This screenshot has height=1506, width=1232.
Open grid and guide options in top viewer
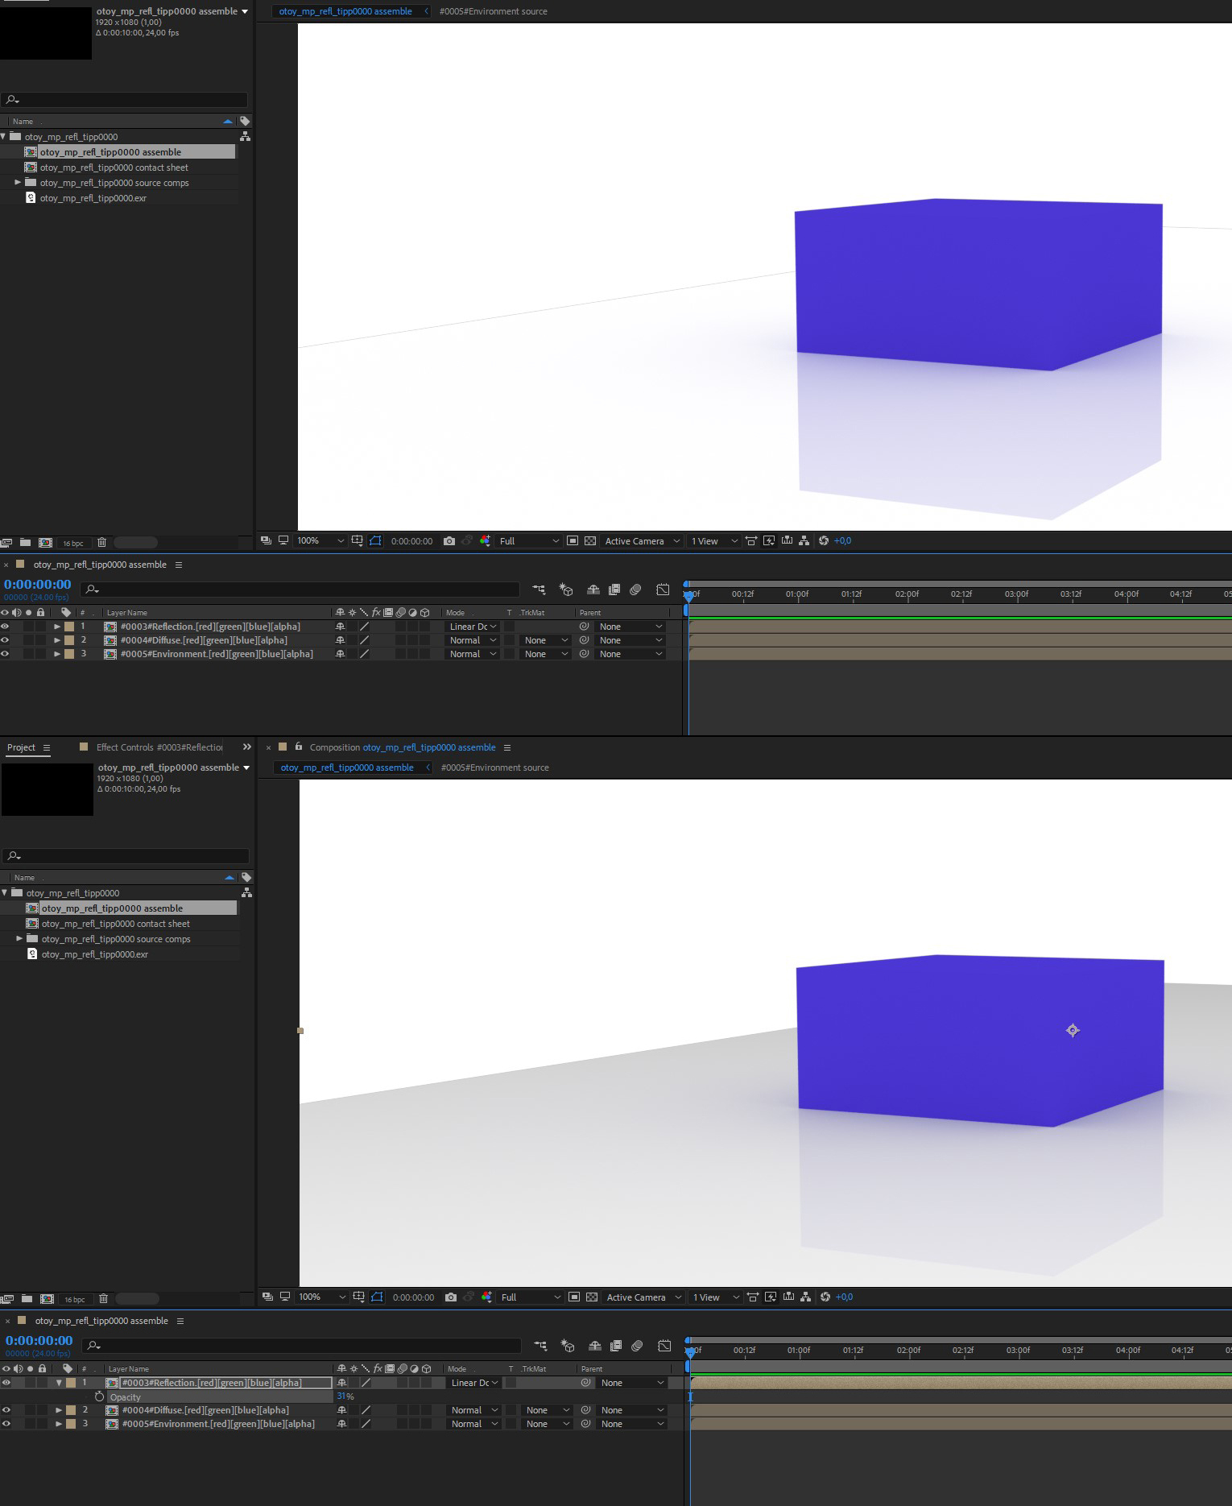357,540
